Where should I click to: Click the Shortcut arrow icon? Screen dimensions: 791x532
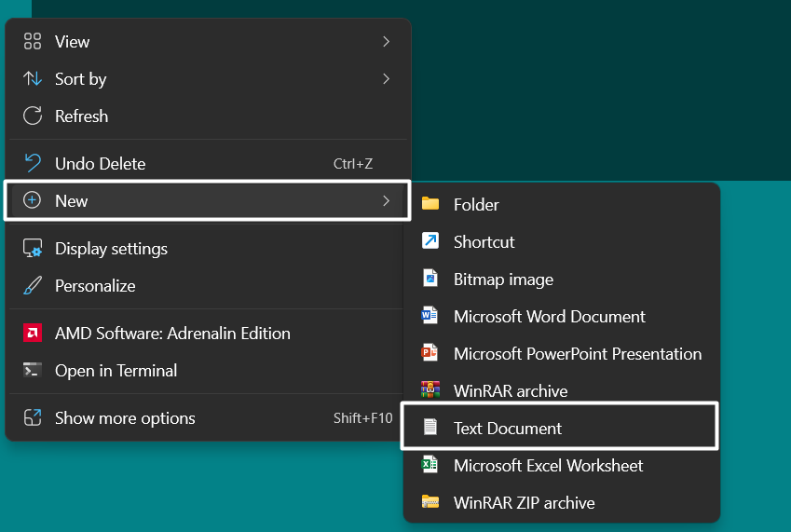[430, 241]
